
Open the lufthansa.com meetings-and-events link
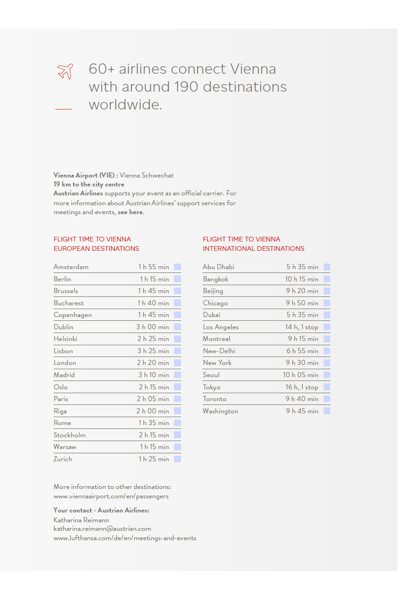pyautogui.click(x=125, y=538)
